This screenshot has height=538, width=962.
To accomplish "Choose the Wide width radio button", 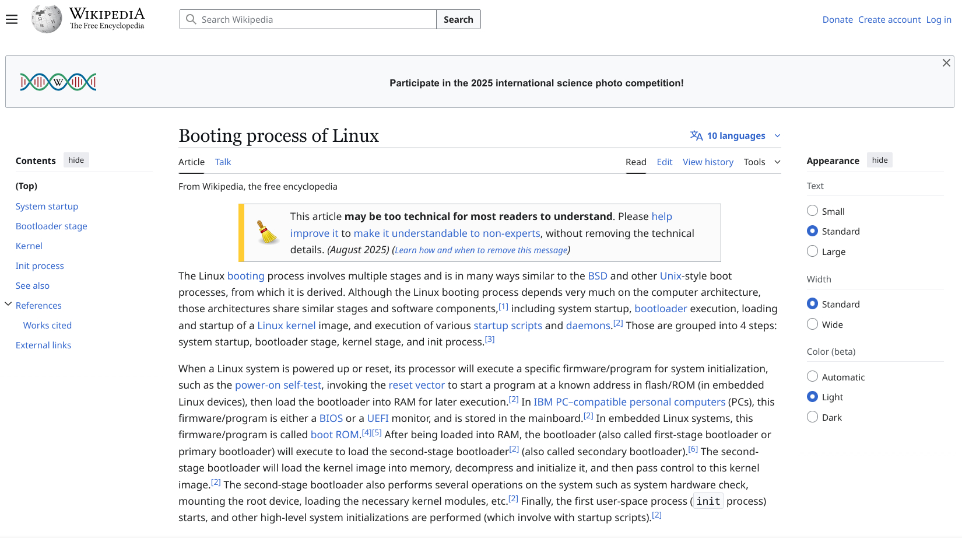I will tap(812, 324).
